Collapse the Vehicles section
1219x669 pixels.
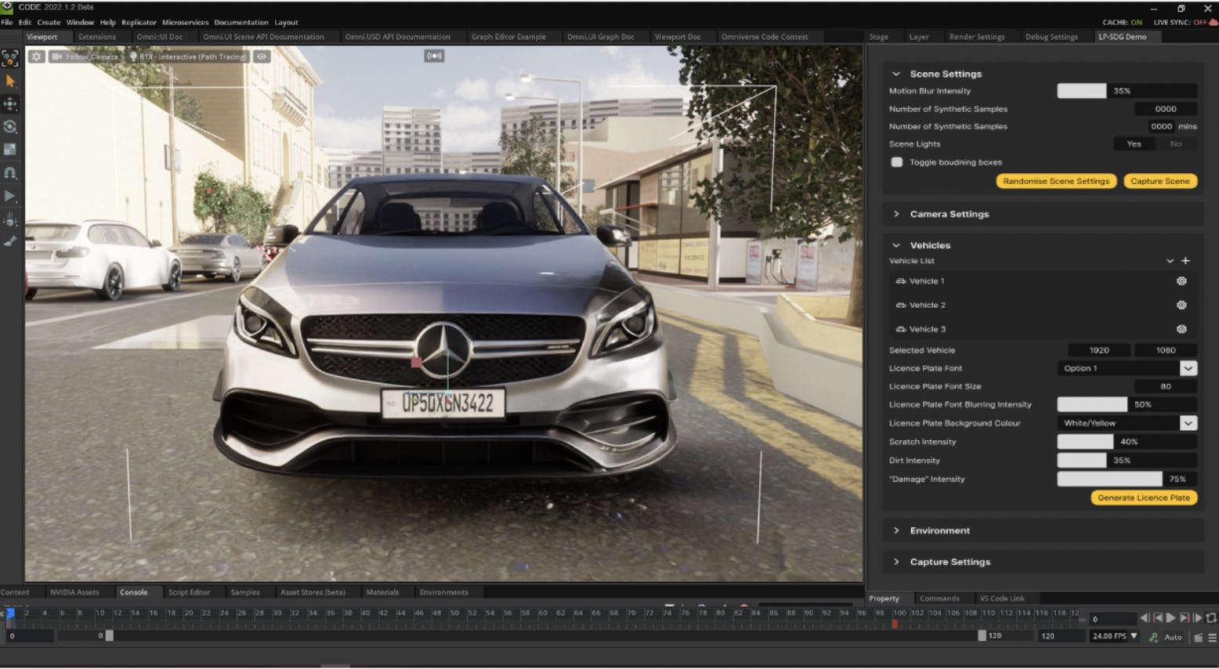896,245
